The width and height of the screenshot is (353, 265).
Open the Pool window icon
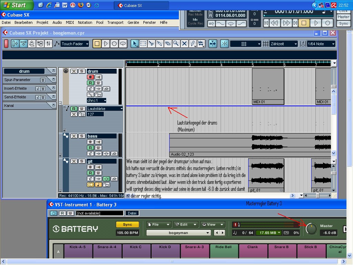(40, 43)
